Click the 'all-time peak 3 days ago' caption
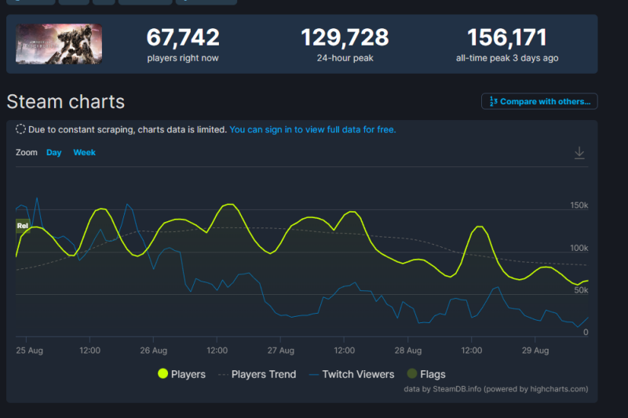The image size is (628, 418). click(x=507, y=58)
